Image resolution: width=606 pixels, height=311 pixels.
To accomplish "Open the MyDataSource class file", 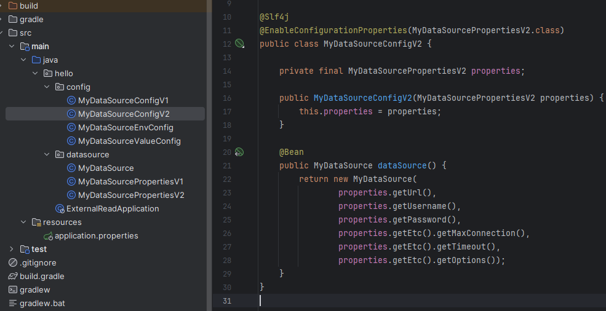I will [106, 168].
